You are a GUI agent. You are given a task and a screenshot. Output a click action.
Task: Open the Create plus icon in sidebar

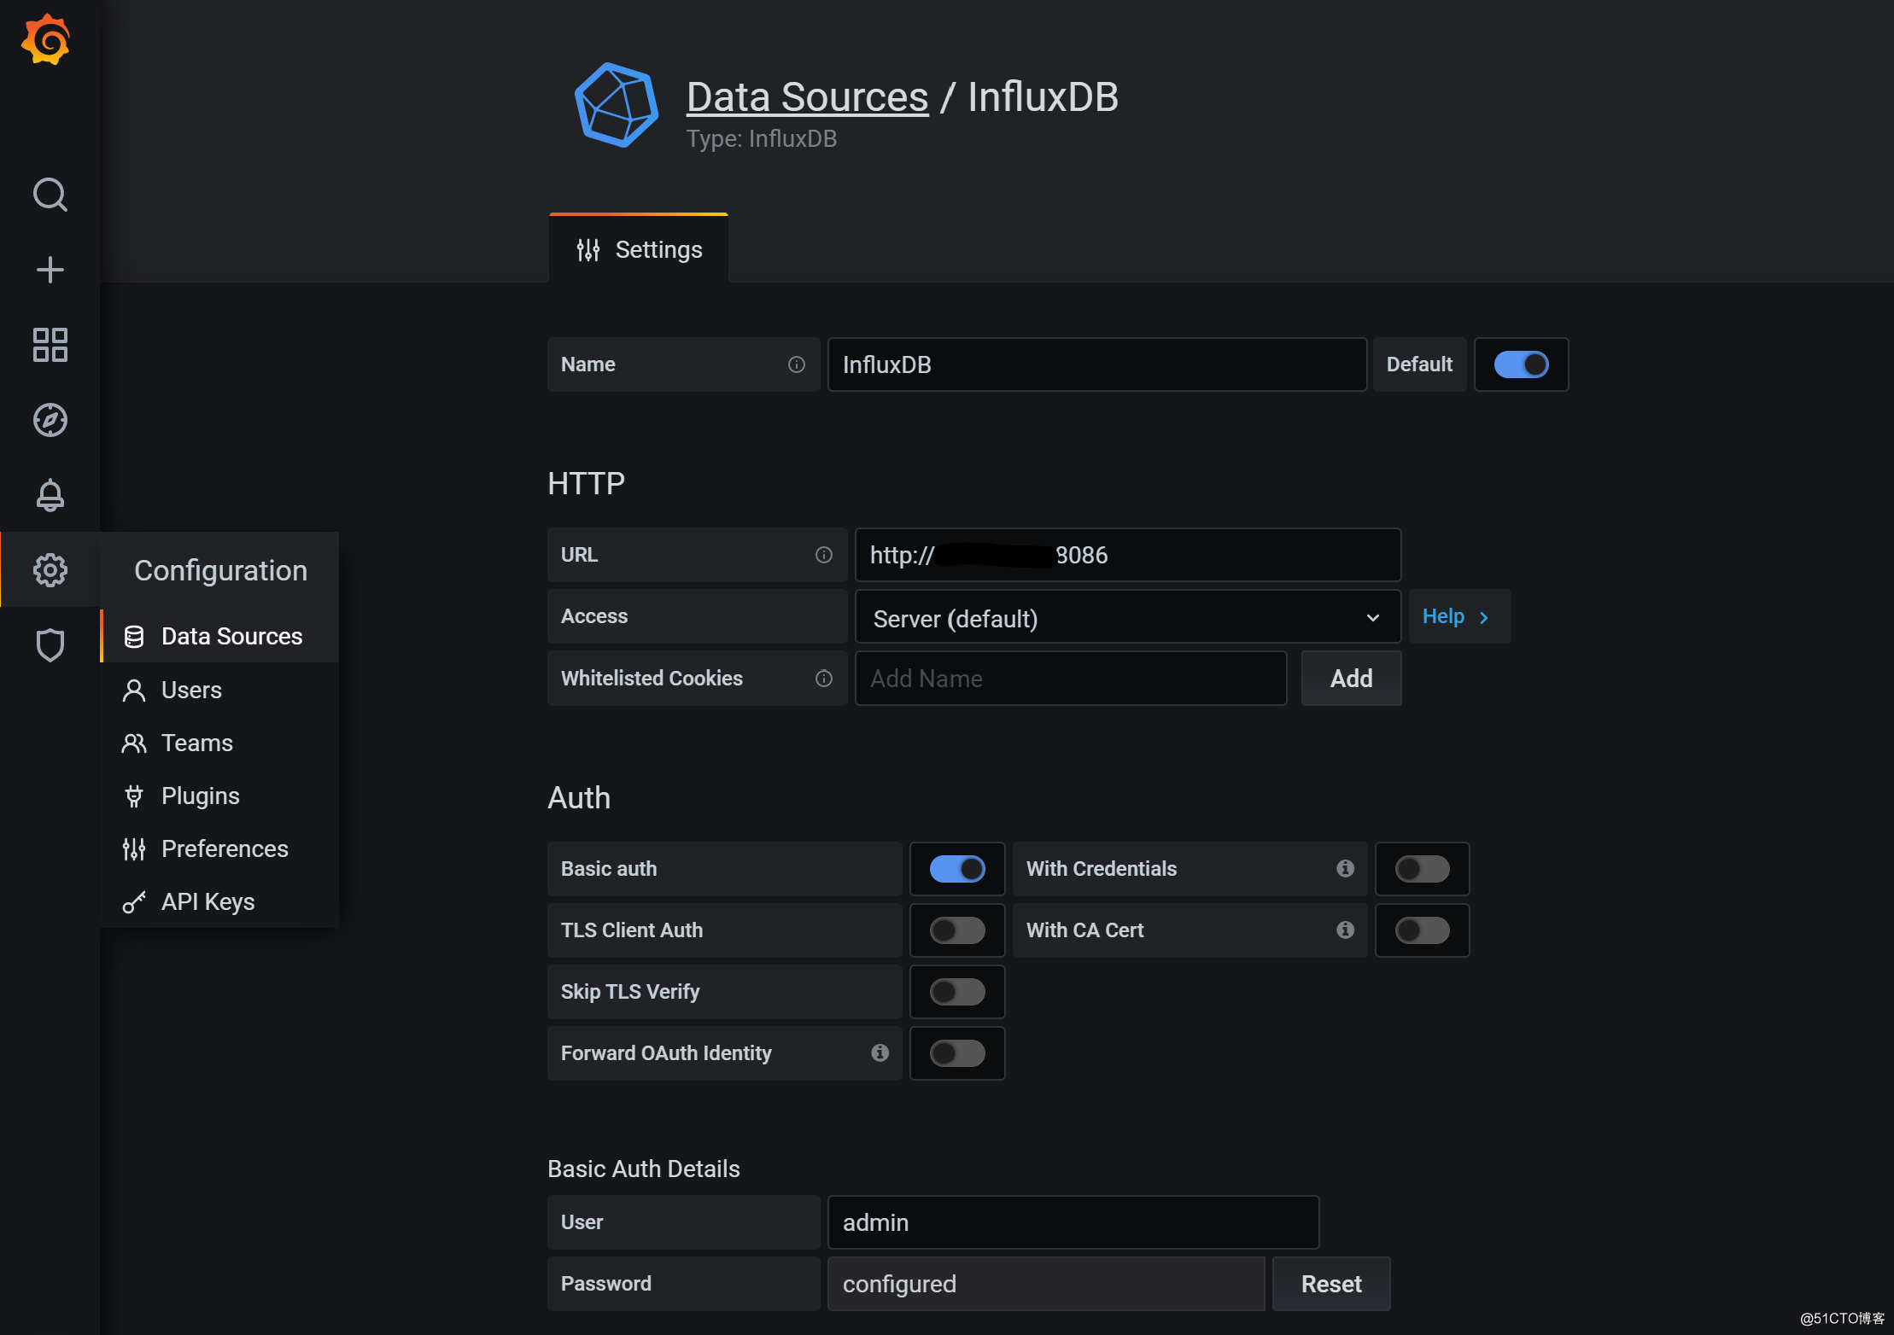click(x=50, y=270)
